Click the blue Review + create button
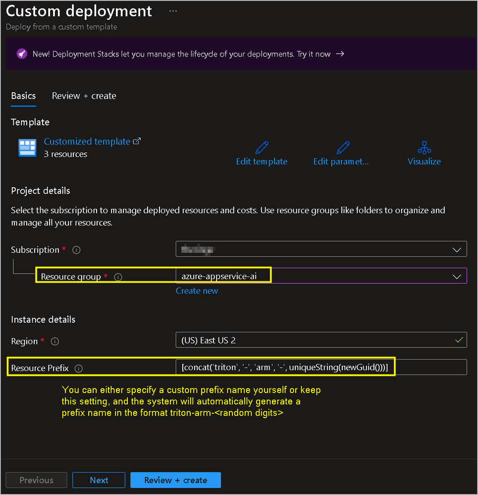Screen dimensions: 478x495 pos(176,480)
